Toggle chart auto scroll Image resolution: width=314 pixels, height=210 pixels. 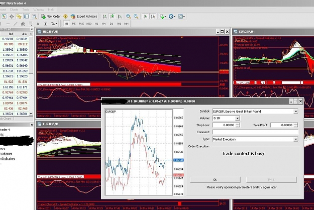(145, 17)
